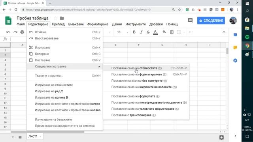Click the Redo toolbar icon

tap(15, 32)
